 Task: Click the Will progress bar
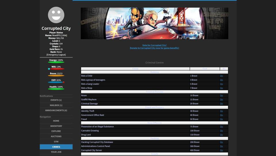pyautogui.click(x=56, y=69)
